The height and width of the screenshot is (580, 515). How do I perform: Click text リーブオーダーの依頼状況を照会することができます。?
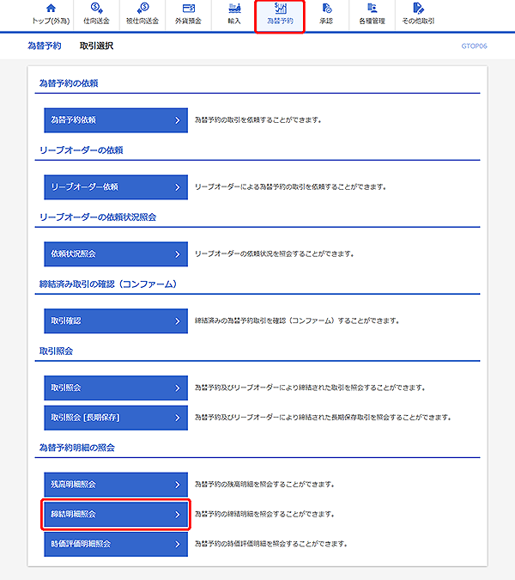coord(275,254)
